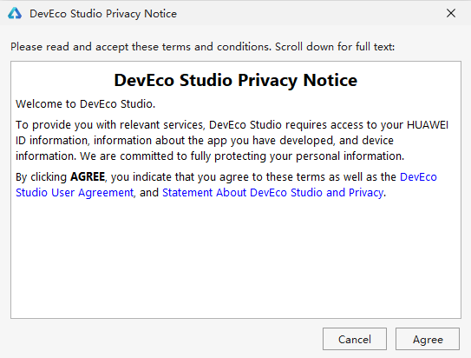Click empty title bar area left of close
The image size is (471, 358).
pos(310,13)
